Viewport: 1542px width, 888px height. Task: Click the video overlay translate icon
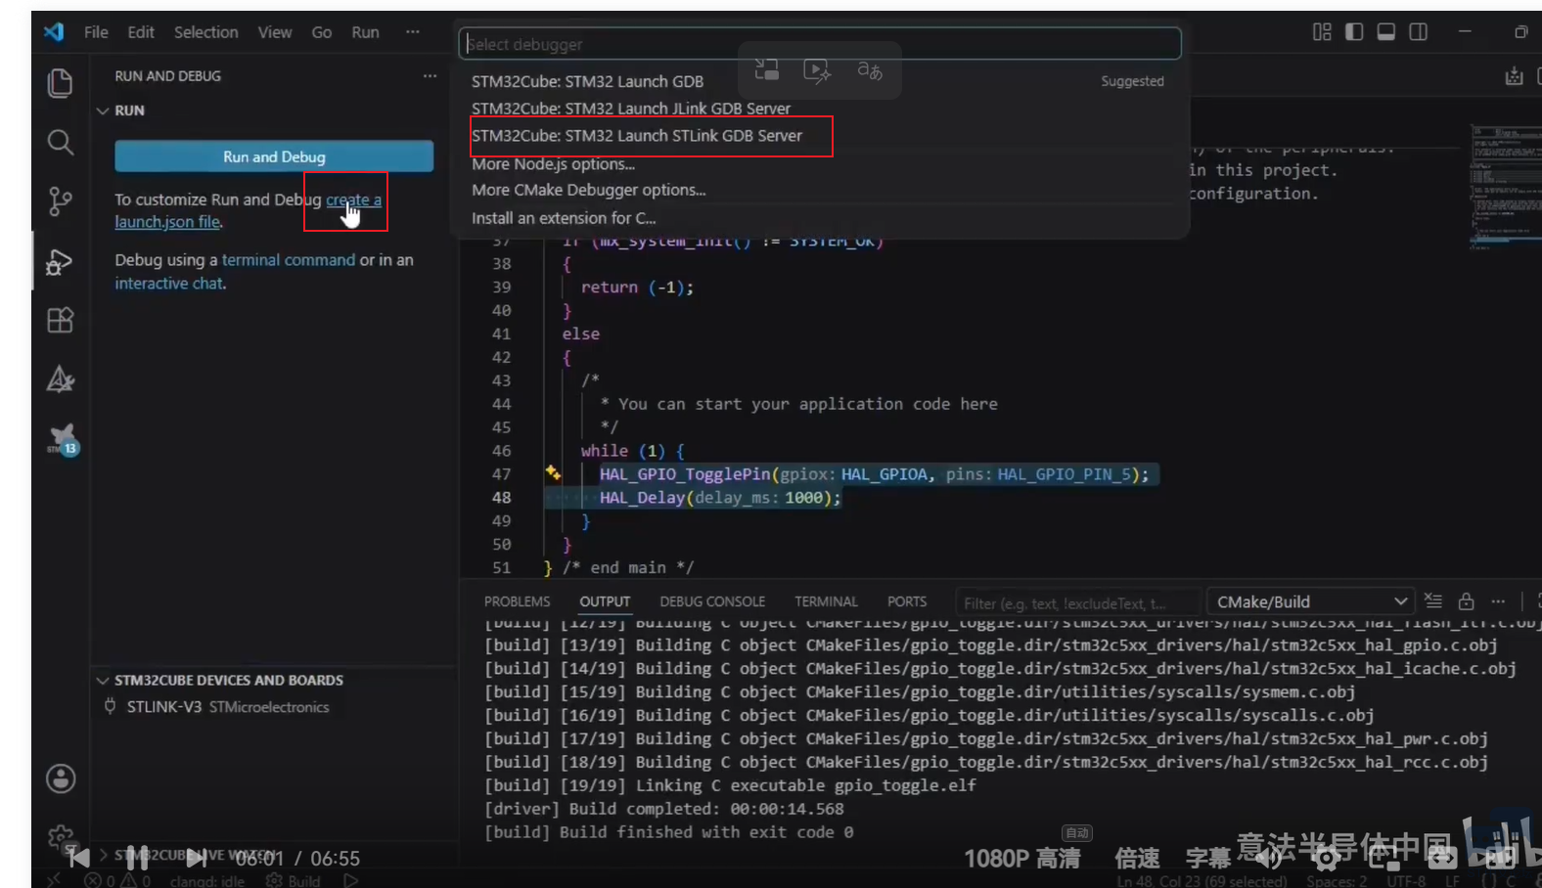point(870,69)
